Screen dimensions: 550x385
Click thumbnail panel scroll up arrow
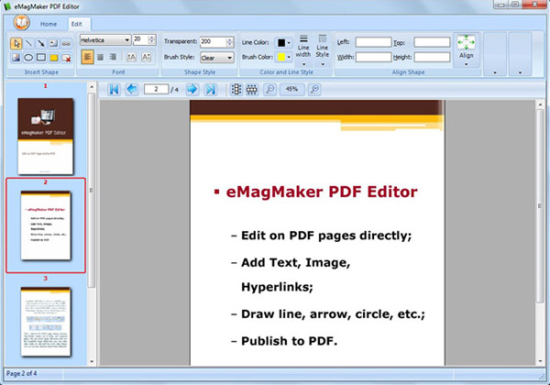pyautogui.click(x=92, y=86)
